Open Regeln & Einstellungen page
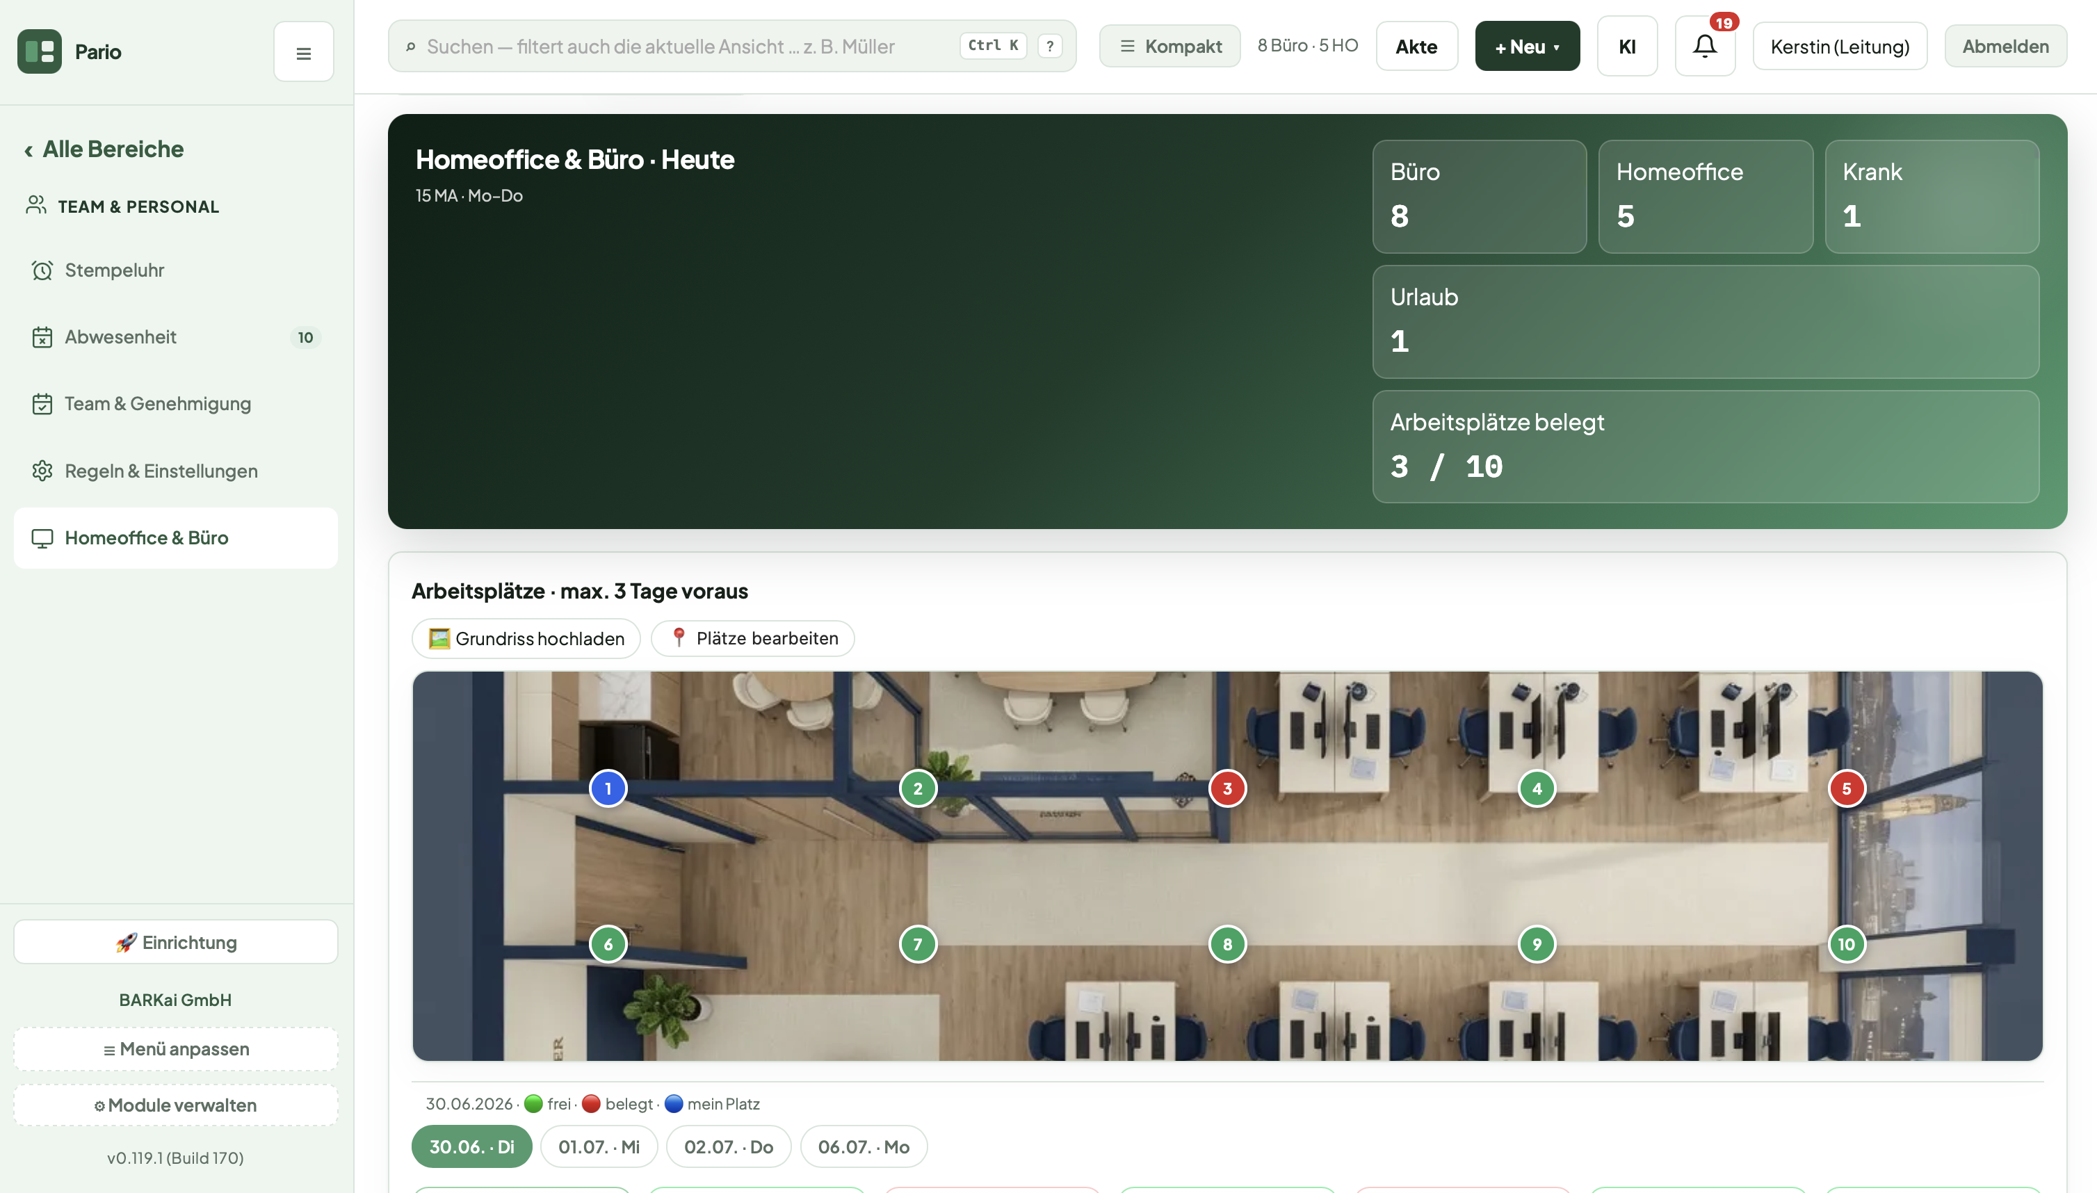 (175, 471)
